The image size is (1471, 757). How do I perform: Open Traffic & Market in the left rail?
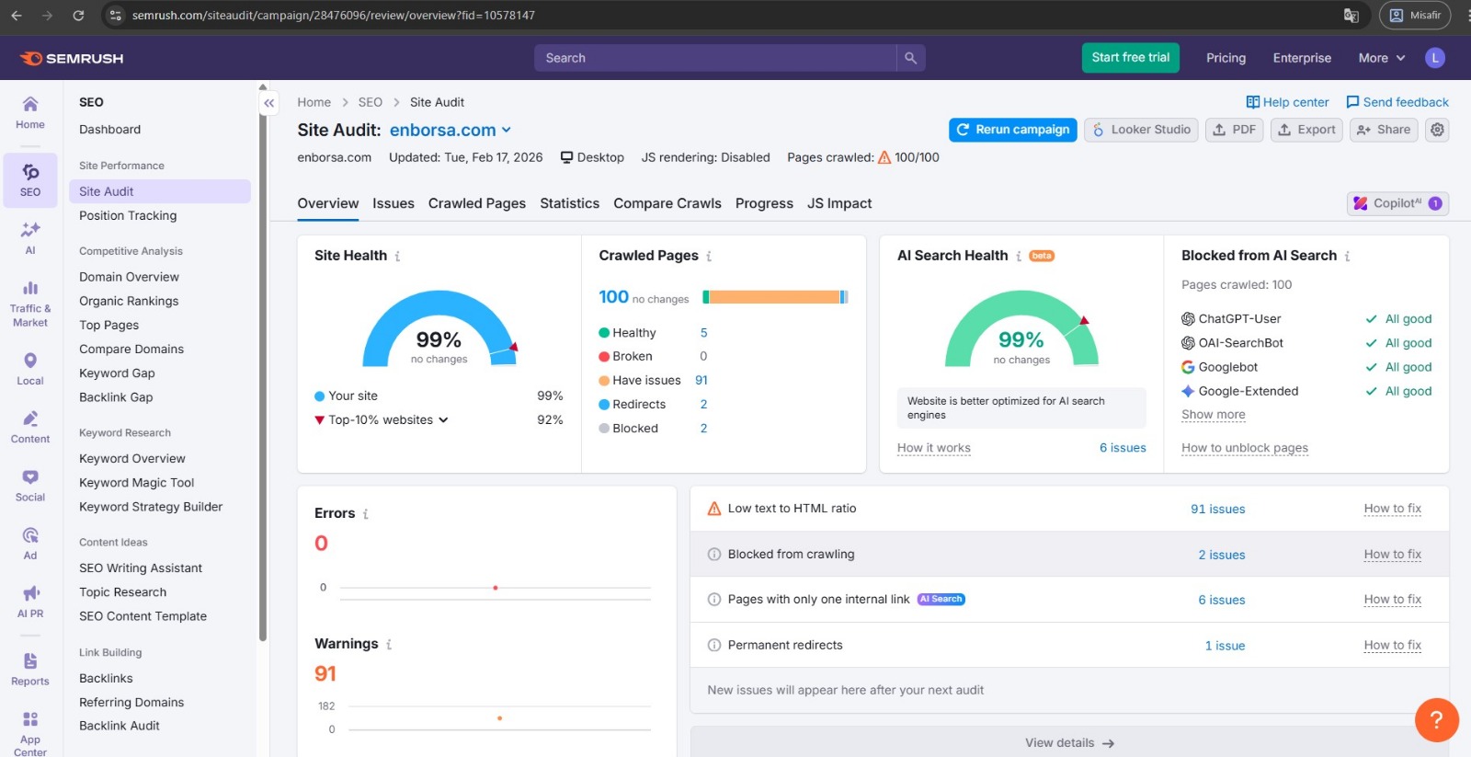click(x=30, y=304)
